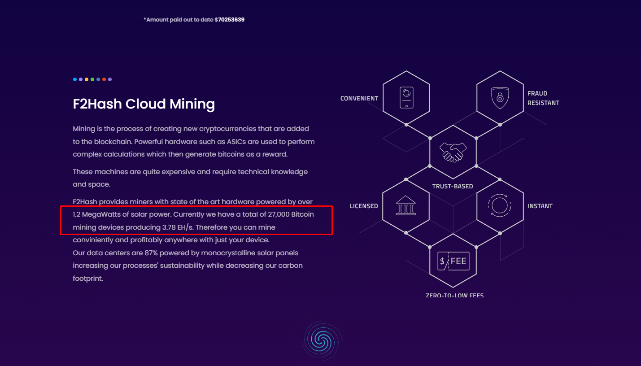Click the 'ZERO-TO-LOW FEES' label
This screenshot has height=366, width=641.
[455, 296]
